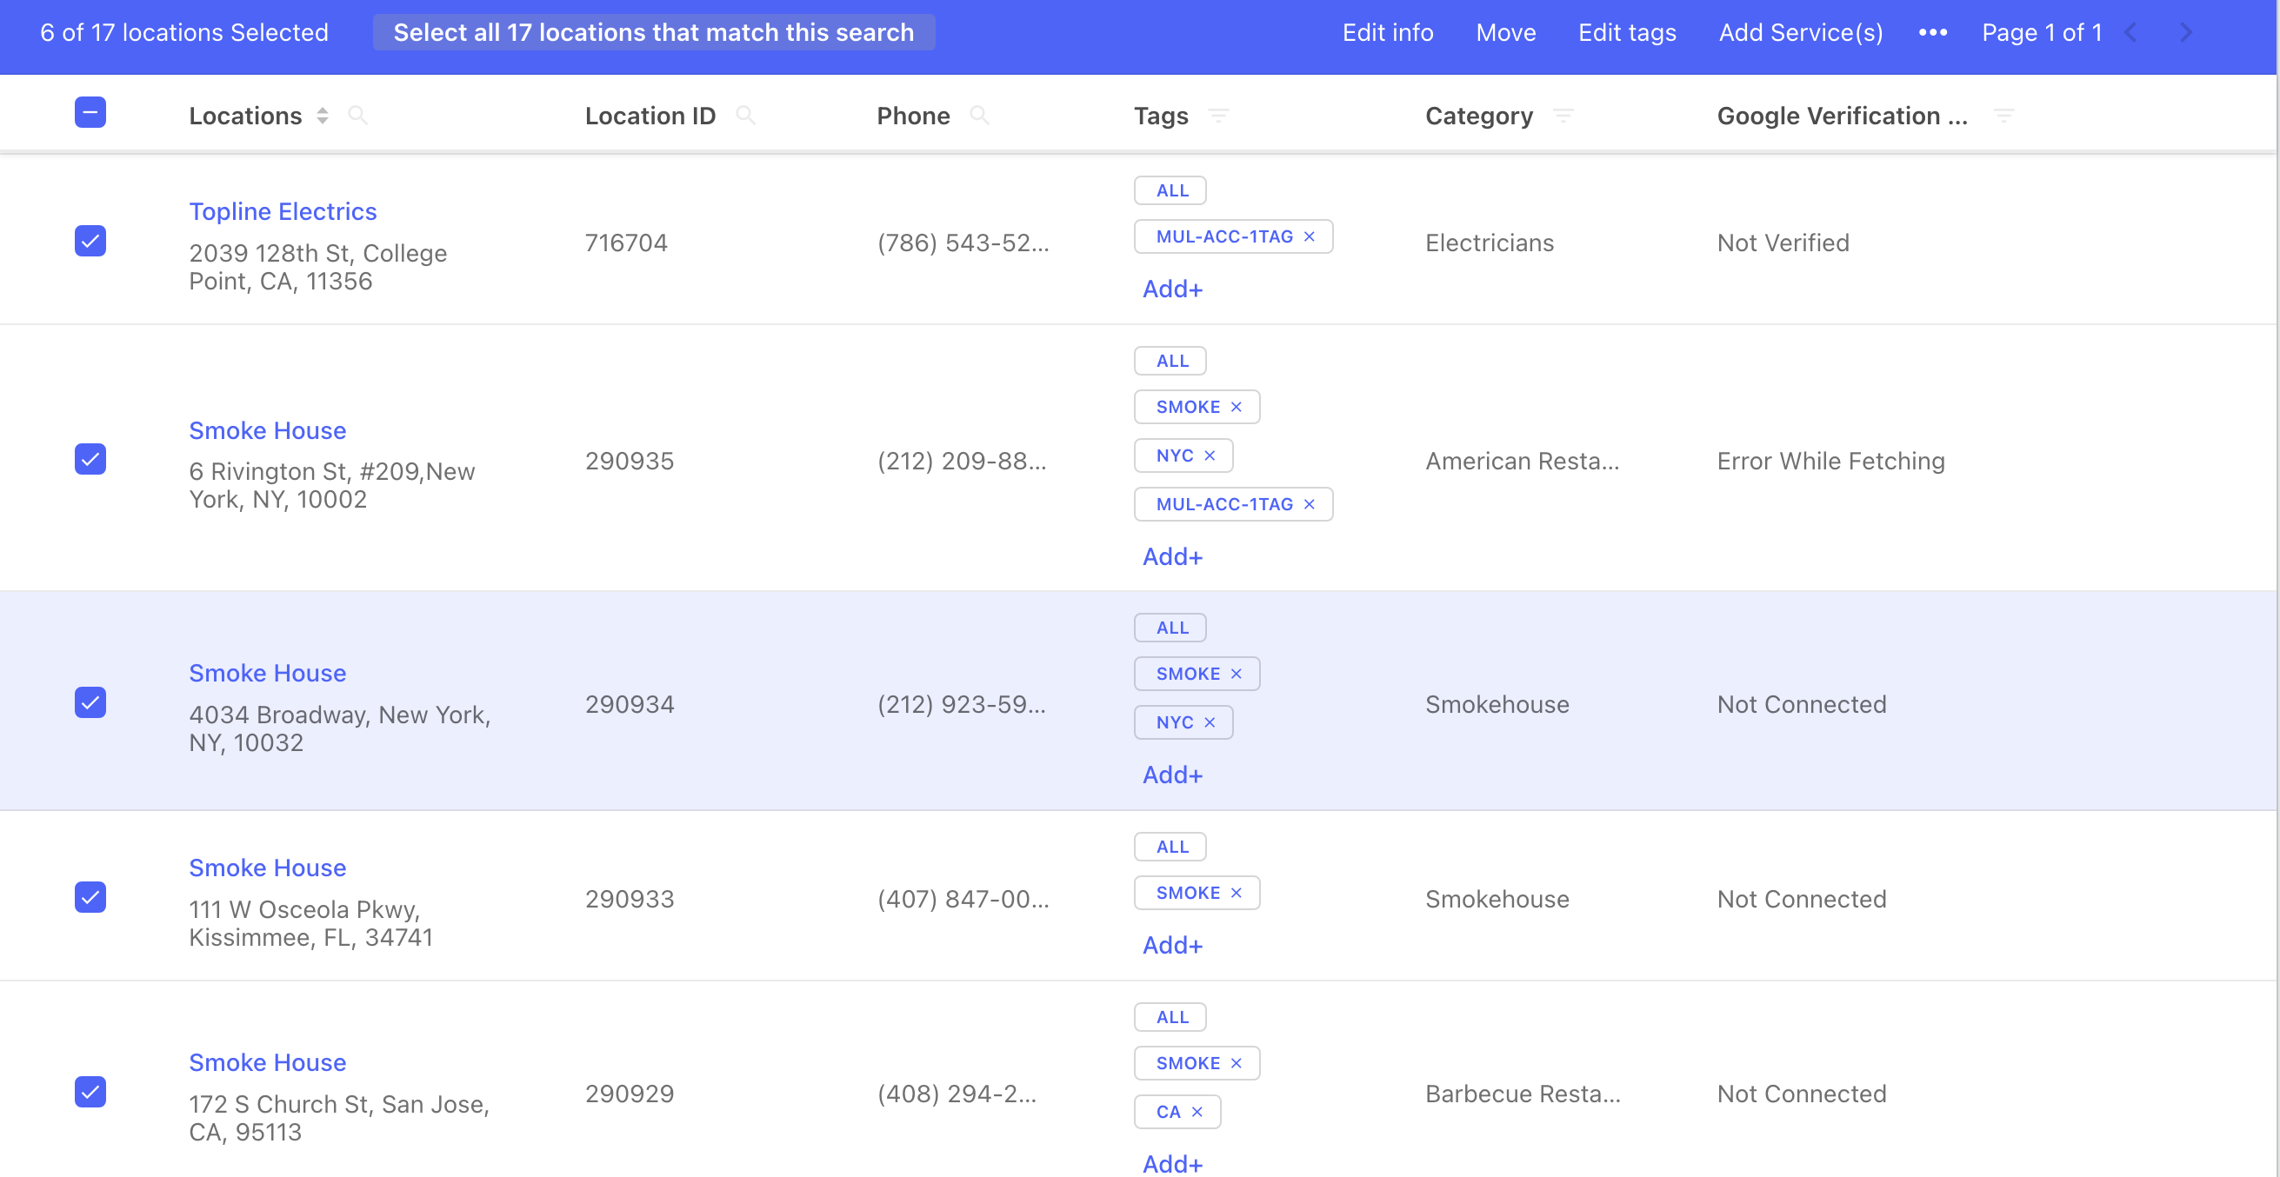2280x1177 pixels.
Task: Remove SMOKE tag from Smoke House 290934
Action: click(x=1237, y=675)
